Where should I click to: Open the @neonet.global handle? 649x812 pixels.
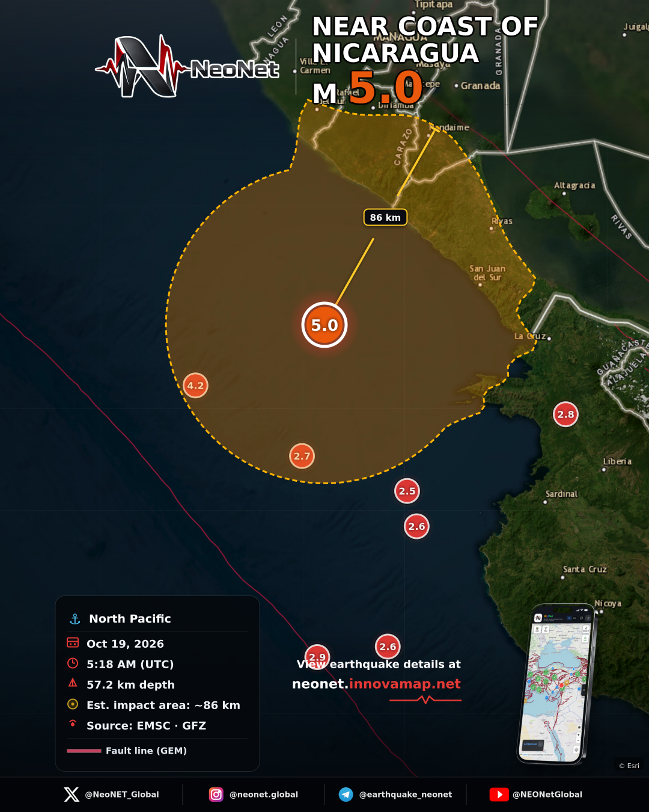tap(264, 795)
